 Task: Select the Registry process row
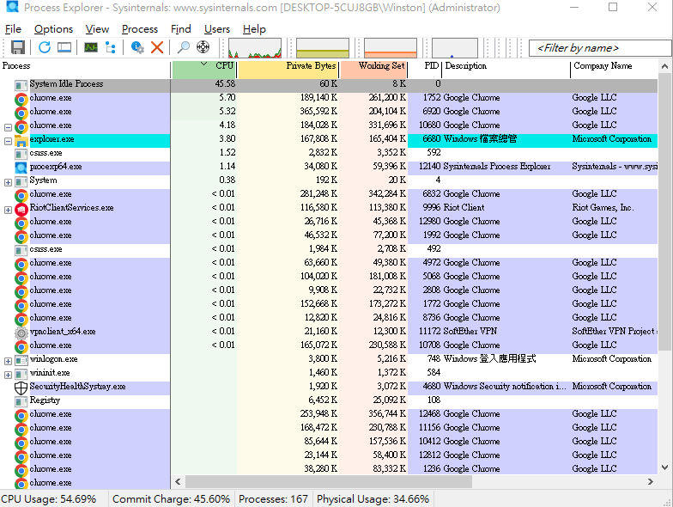(x=329, y=402)
